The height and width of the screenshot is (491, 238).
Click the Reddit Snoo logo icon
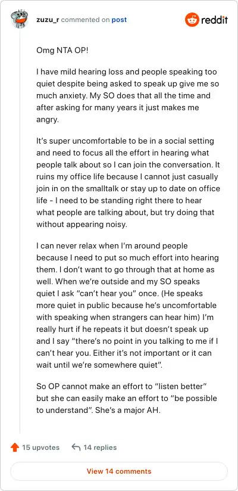point(192,20)
